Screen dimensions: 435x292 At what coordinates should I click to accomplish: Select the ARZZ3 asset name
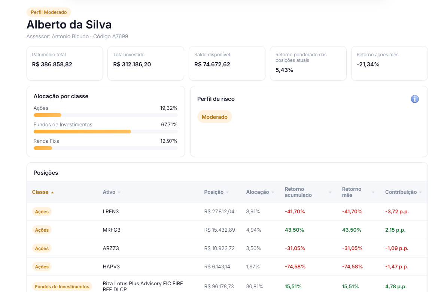111,248
